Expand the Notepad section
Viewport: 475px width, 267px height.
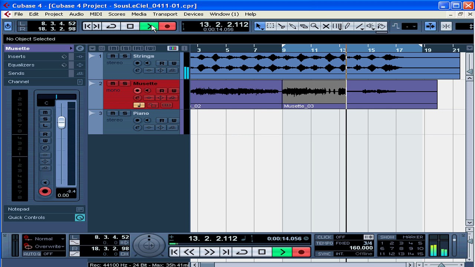[x=19, y=209]
